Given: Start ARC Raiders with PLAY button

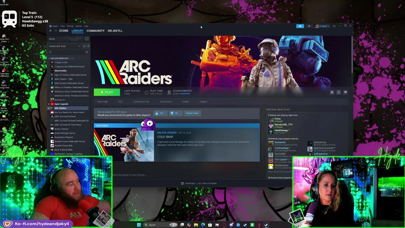Looking at the screenshot, I should (x=107, y=92).
